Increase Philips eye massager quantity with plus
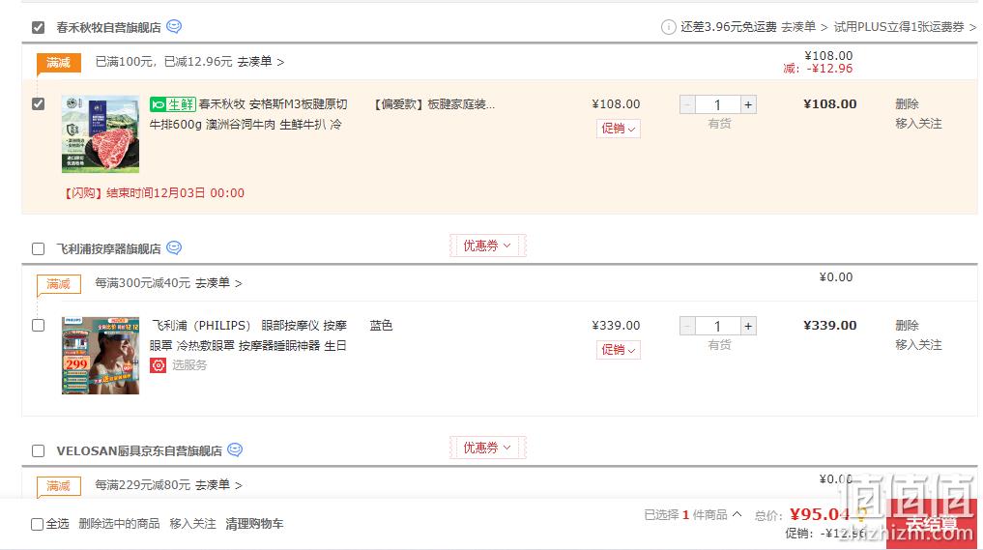Screen dimensions: 983x550 click(x=748, y=326)
